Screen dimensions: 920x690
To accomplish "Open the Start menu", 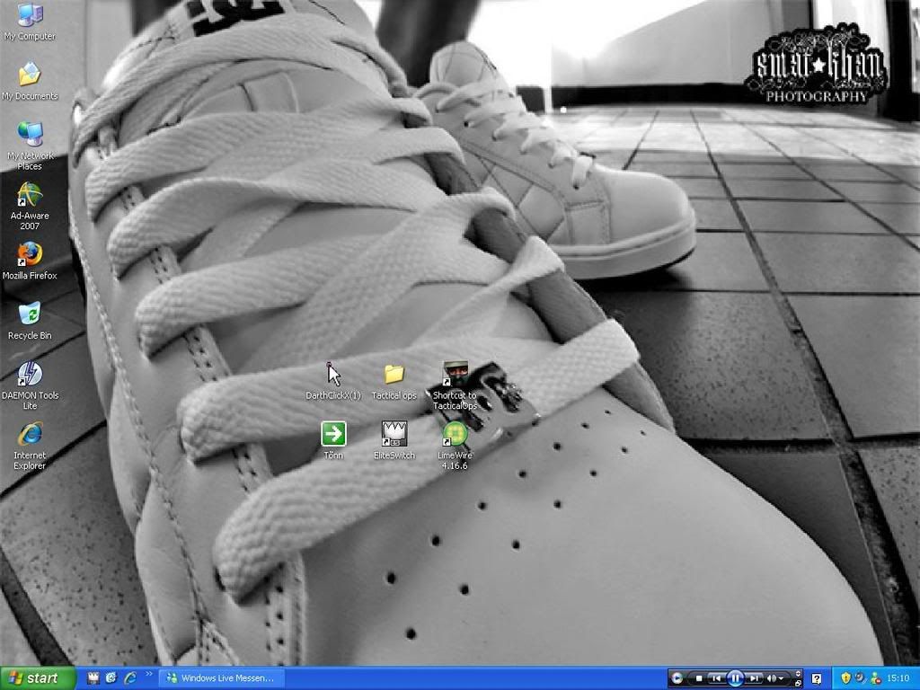I will (36, 677).
